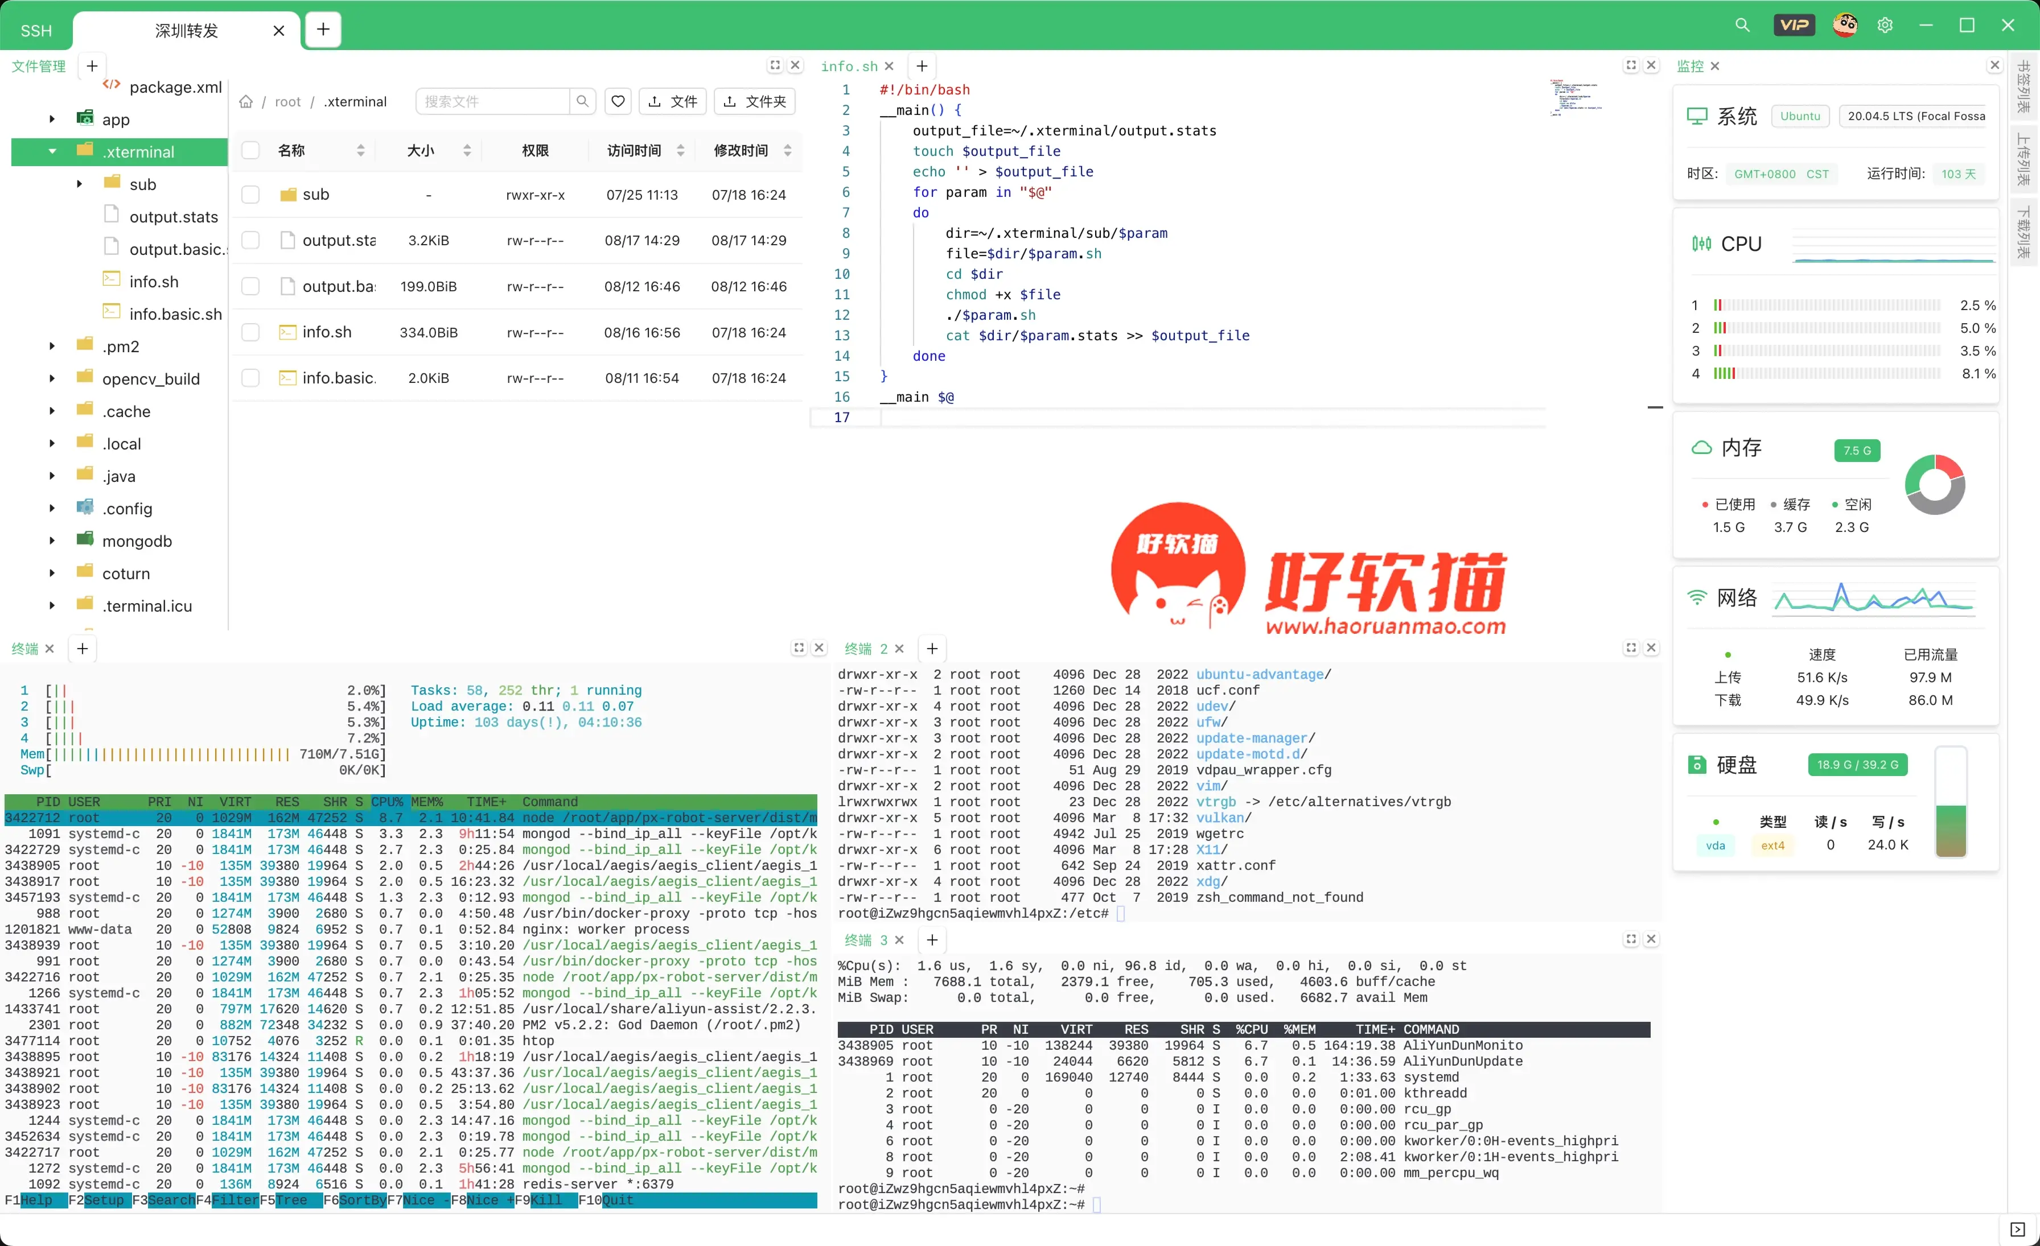The image size is (2040, 1246).
Task: Close the info.sh editor tab
Action: pyautogui.click(x=889, y=66)
